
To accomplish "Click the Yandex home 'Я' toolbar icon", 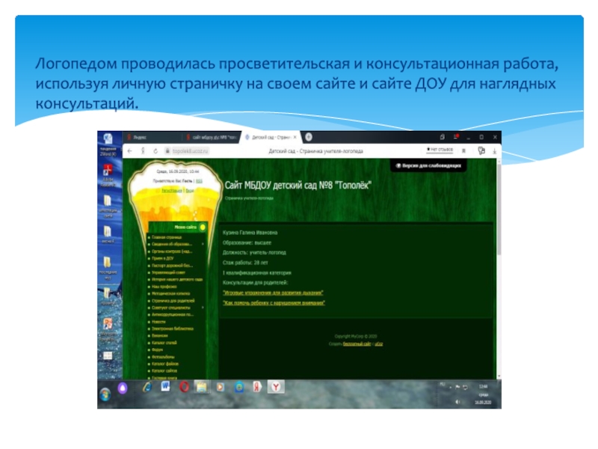I will pos(143,151).
